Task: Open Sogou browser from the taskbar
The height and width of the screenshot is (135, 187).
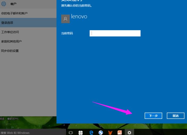Action: pos(101,132)
